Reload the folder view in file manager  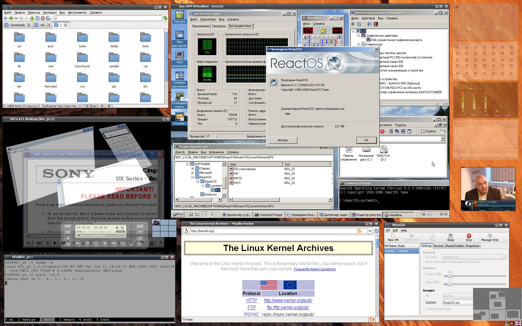tap(38, 18)
